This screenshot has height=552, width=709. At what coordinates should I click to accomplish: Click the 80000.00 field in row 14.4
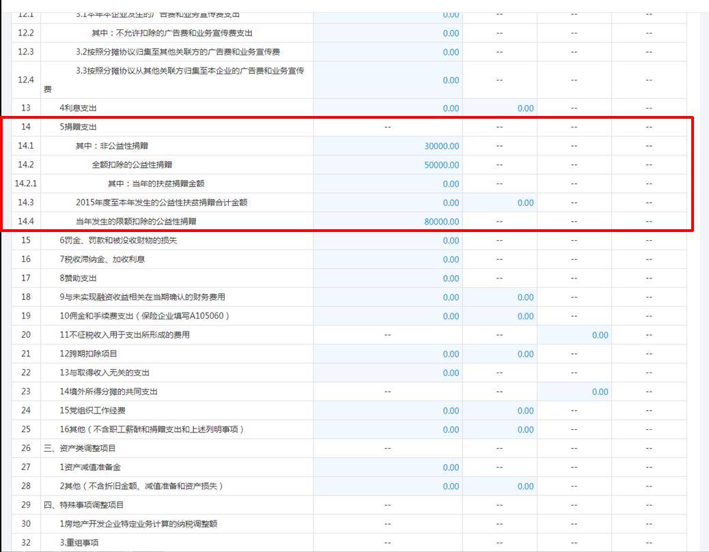(x=388, y=222)
